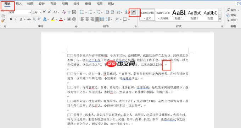Open the 段落 paragraph dialog launcher

(135, 27)
